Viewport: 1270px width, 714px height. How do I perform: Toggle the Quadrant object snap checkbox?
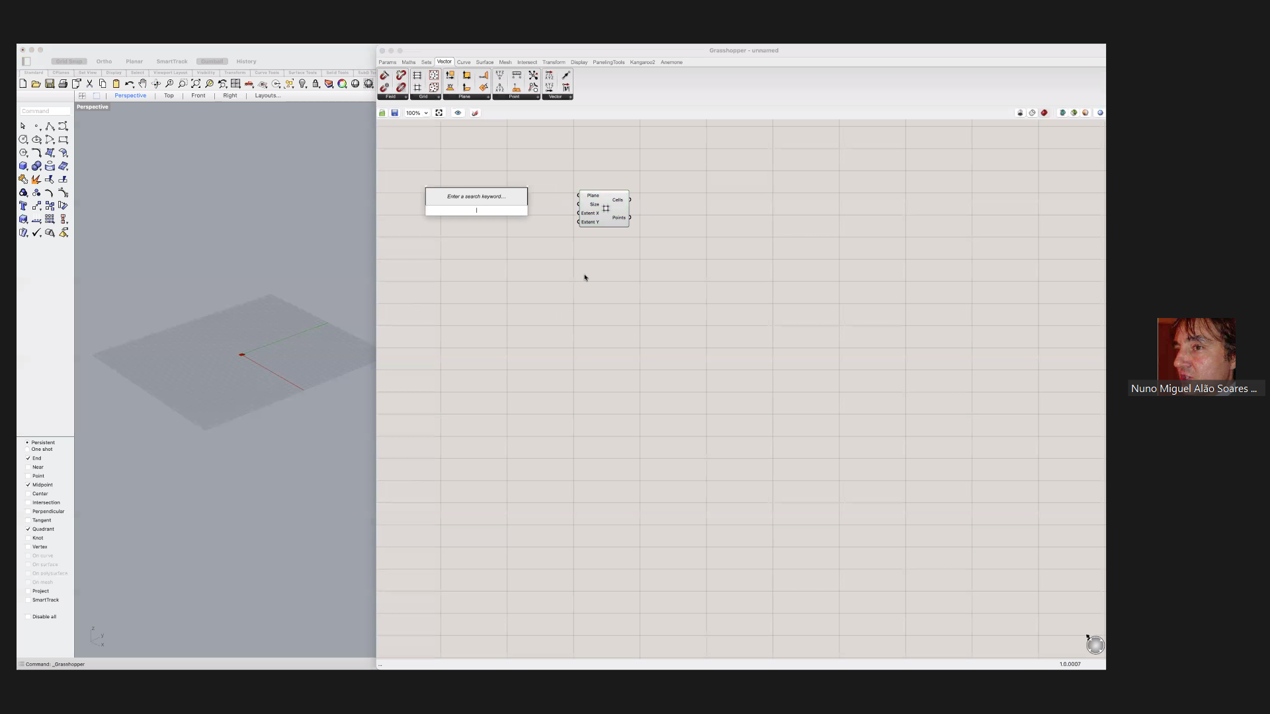click(28, 530)
